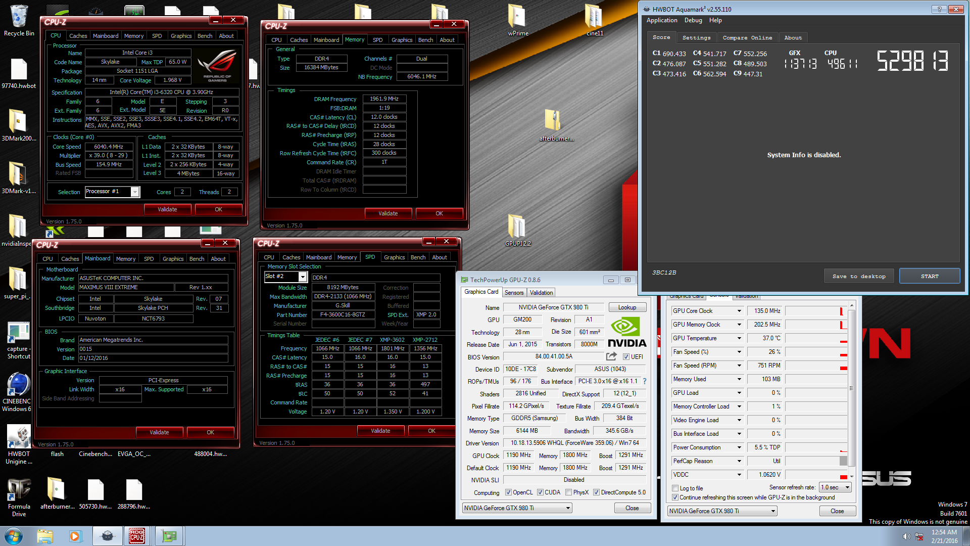
Task: Open the GPU selector in GPU-Z Graphics Card window
Action: click(517, 508)
